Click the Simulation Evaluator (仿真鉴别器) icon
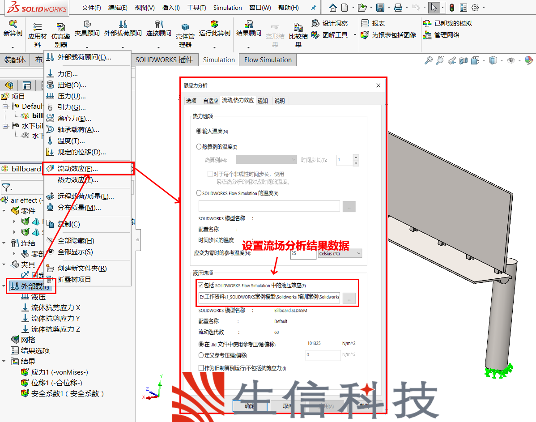This screenshot has height=422, width=536. (x=61, y=27)
